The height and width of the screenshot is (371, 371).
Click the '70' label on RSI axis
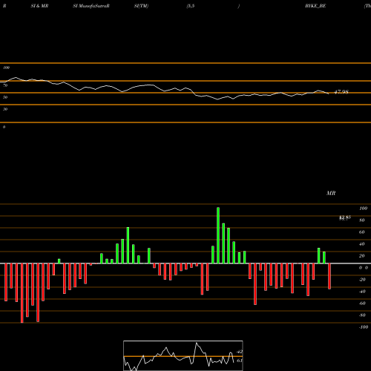coord(5,85)
